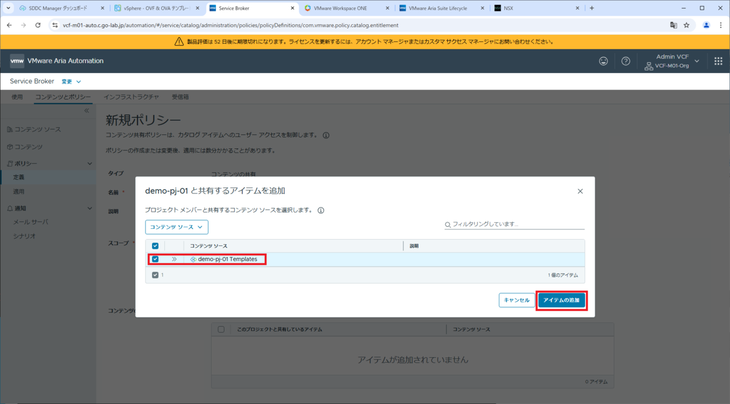The image size is (730, 404).
Task: Open メール サーバ in sidebar
Action: coord(30,221)
